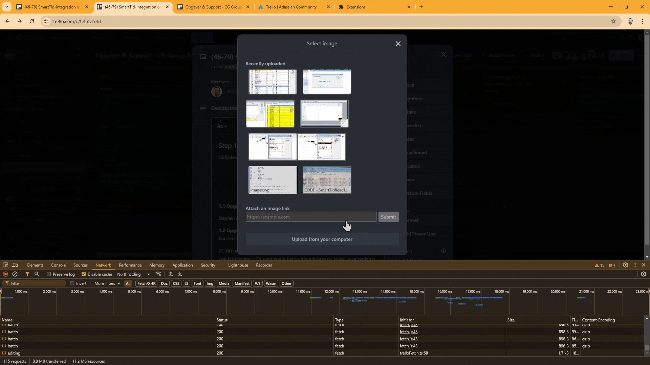Enable the Preserve log checkbox
This screenshot has height=365, width=650.
click(x=49, y=274)
